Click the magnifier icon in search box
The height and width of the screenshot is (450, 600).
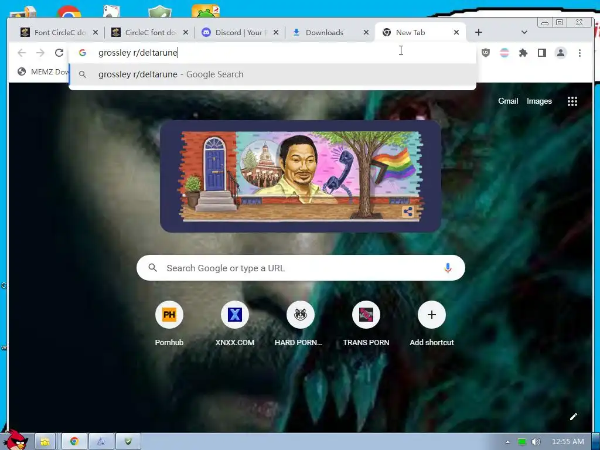coord(153,268)
